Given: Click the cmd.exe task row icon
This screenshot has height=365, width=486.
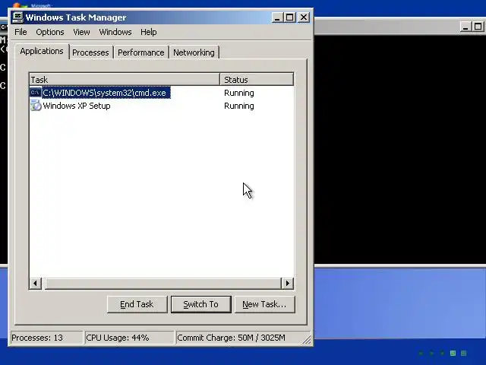Looking at the screenshot, I should click(36, 93).
